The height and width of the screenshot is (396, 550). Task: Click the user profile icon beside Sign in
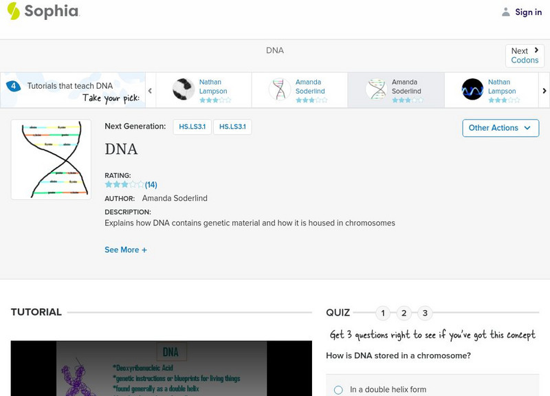pyautogui.click(x=506, y=12)
